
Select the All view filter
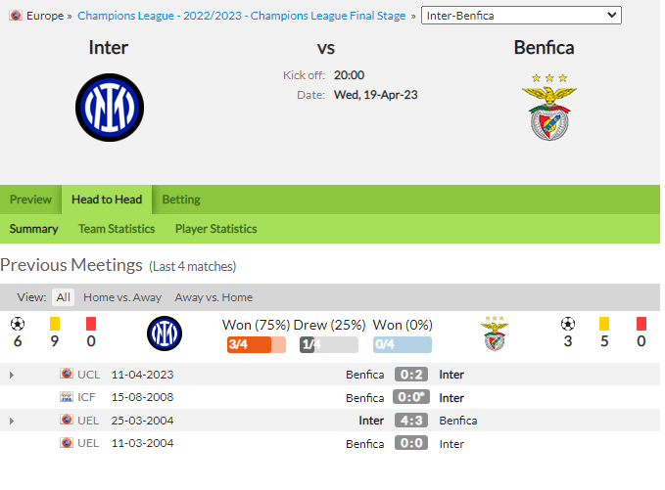[64, 297]
